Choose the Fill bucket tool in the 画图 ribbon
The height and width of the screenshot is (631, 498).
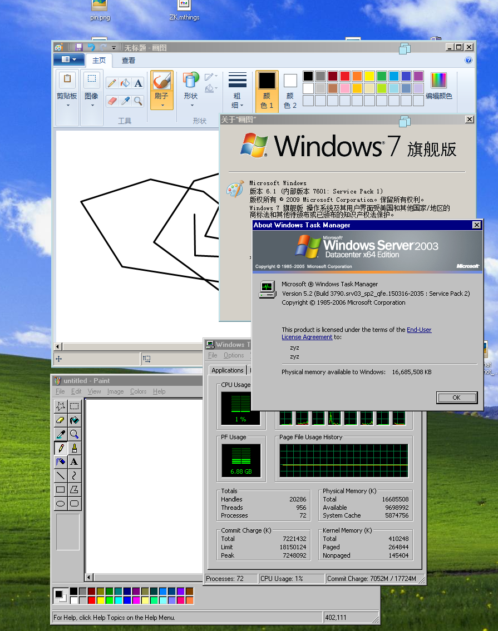(x=125, y=83)
